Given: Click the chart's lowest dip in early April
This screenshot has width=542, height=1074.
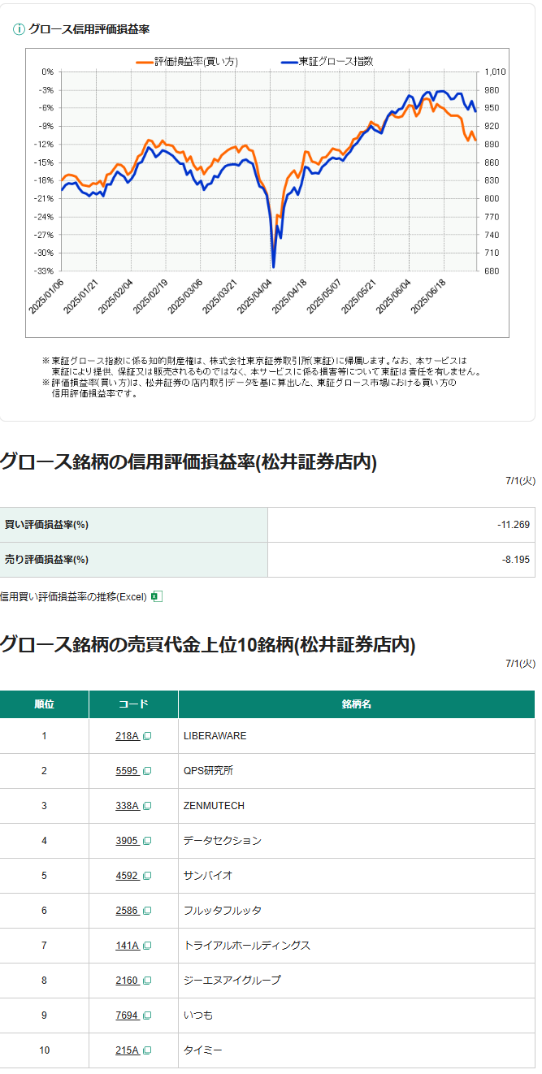Looking at the screenshot, I should [x=274, y=265].
